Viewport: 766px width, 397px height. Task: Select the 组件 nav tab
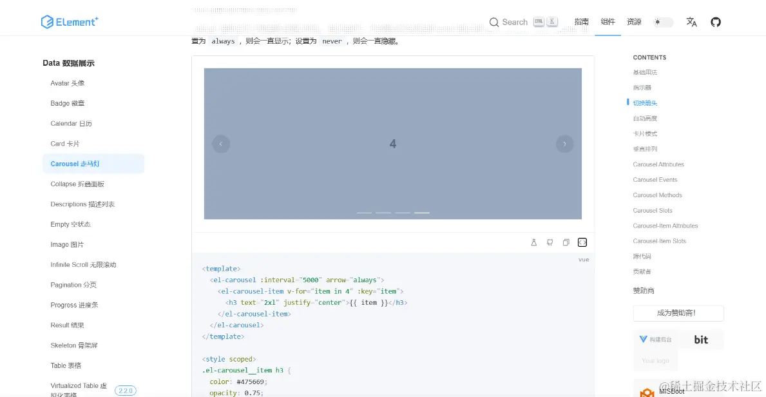click(x=608, y=22)
